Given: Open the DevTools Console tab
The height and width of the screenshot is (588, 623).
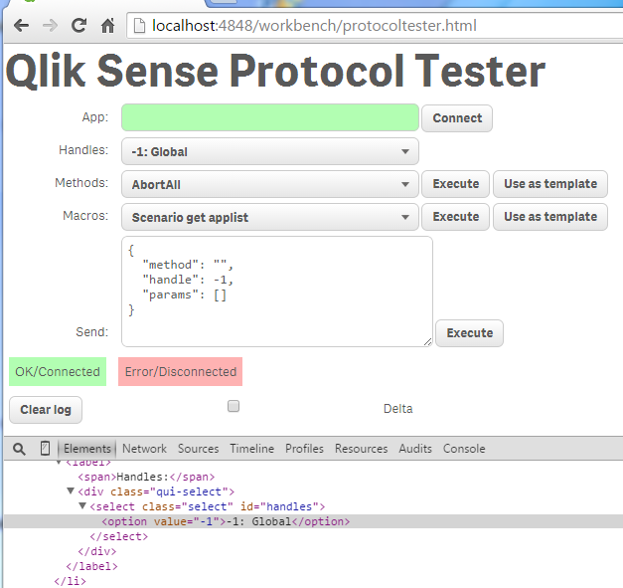Looking at the screenshot, I should click(x=464, y=449).
